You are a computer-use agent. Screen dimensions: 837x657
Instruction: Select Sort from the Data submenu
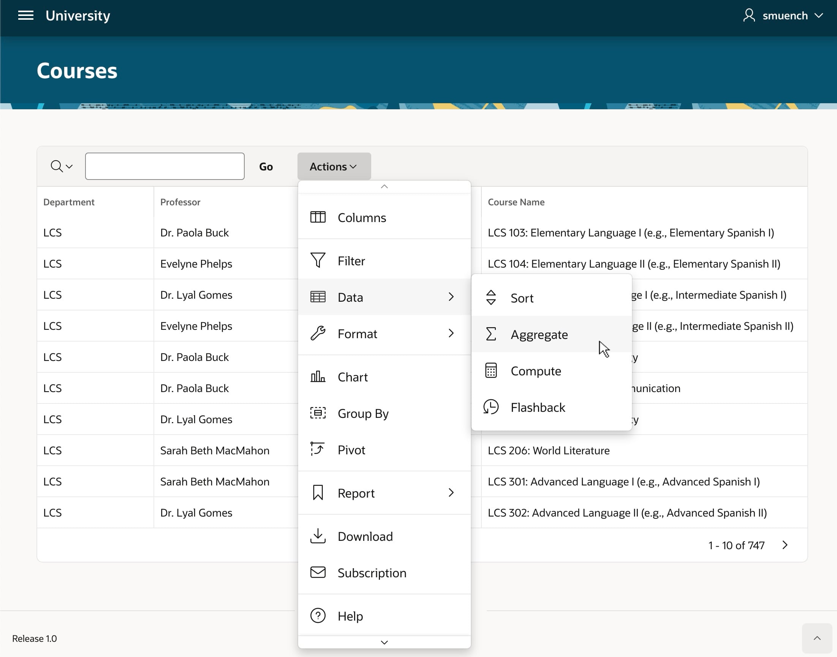522,297
